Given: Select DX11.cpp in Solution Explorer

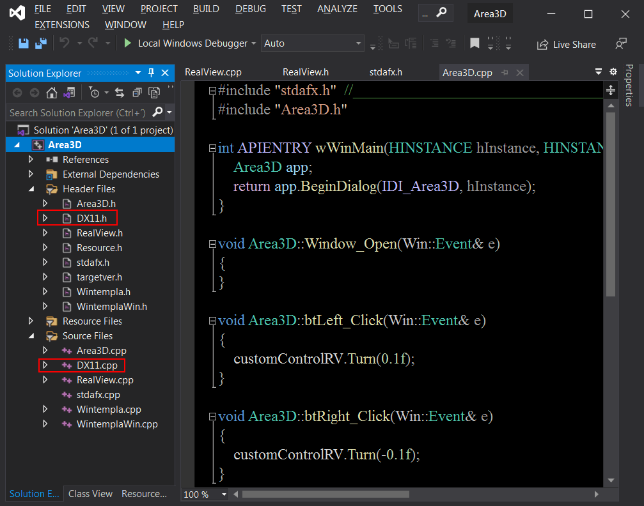Looking at the screenshot, I should tap(97, 365).
